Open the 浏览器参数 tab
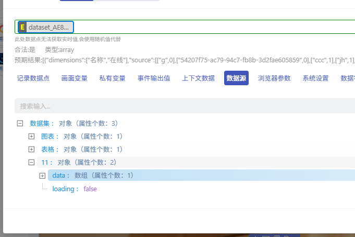Screen dimensions: 355x237 pyautogui.click(x=274, y=78)
